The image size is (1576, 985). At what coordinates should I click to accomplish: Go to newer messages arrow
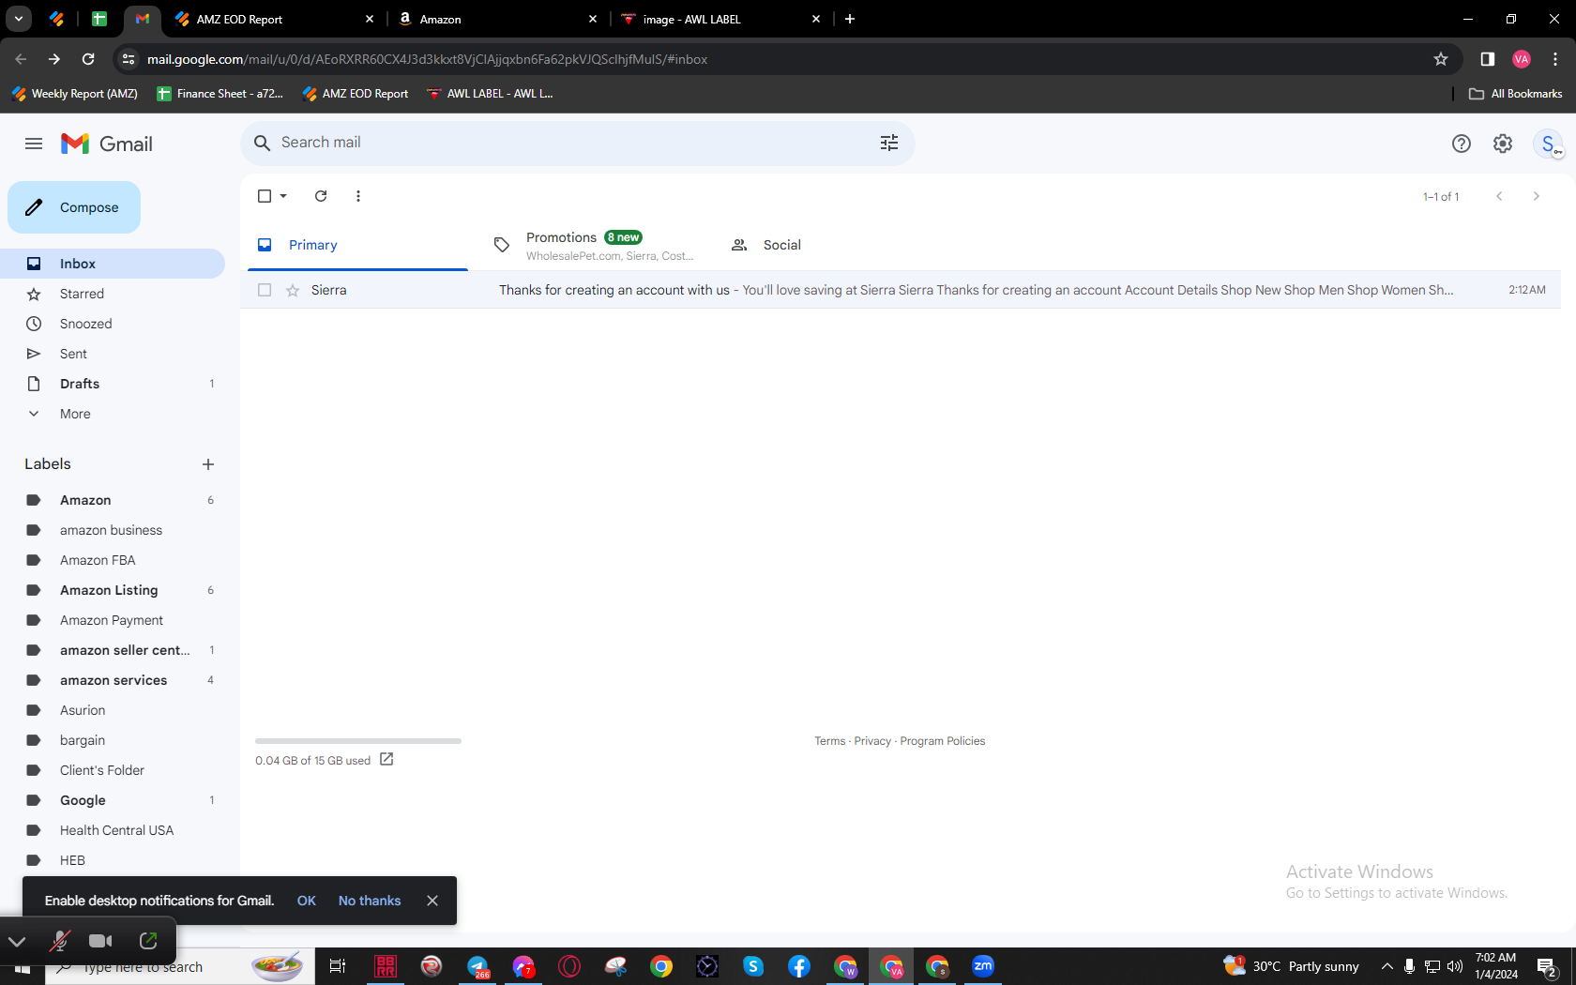(1499, 196)
